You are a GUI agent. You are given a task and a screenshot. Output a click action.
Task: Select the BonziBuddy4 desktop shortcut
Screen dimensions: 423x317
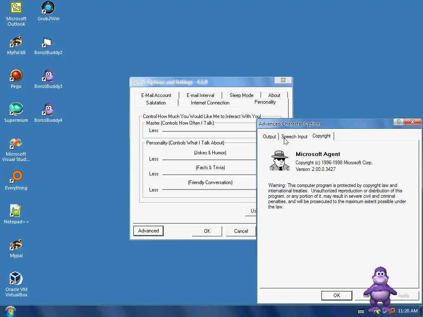(48, 113)
